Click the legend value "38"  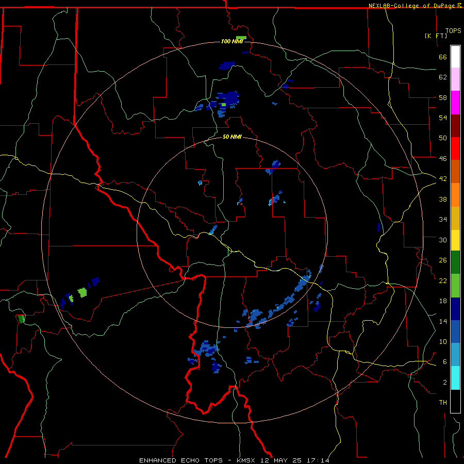[x=443, y=200]
